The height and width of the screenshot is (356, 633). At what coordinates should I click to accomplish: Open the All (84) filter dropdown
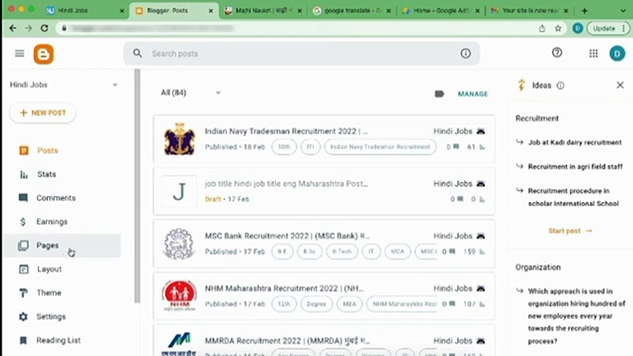coord(190,92)
